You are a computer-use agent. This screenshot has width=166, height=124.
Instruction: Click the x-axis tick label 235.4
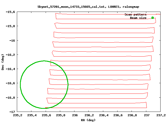pyautogui.click(x=32, y=115)
